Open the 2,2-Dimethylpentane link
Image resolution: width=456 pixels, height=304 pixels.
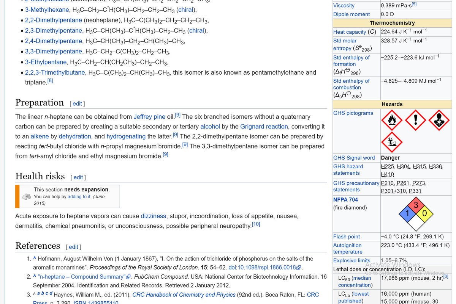point(54,20)
